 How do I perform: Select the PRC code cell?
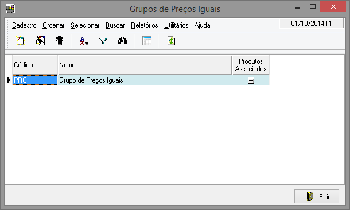point(35,80)
